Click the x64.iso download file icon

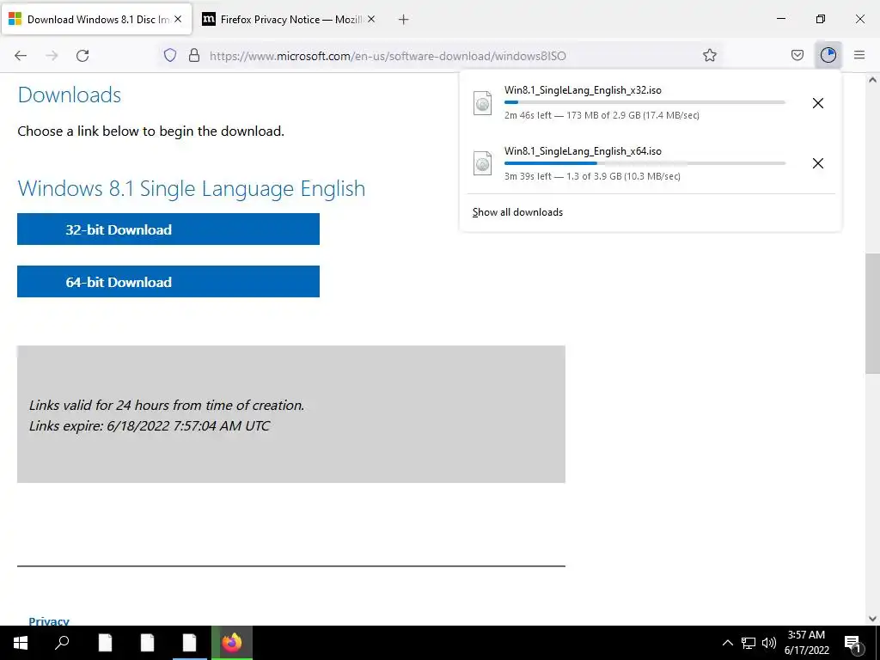point(482,163)
